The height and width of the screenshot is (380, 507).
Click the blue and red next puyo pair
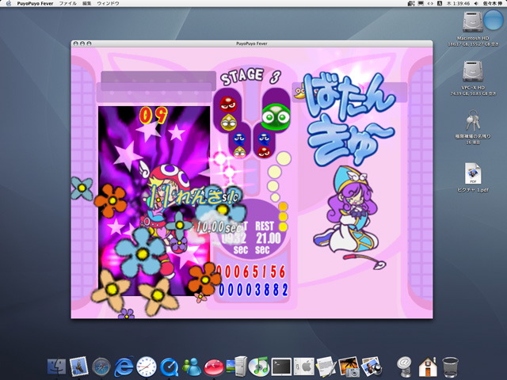(x=265, y=146)
